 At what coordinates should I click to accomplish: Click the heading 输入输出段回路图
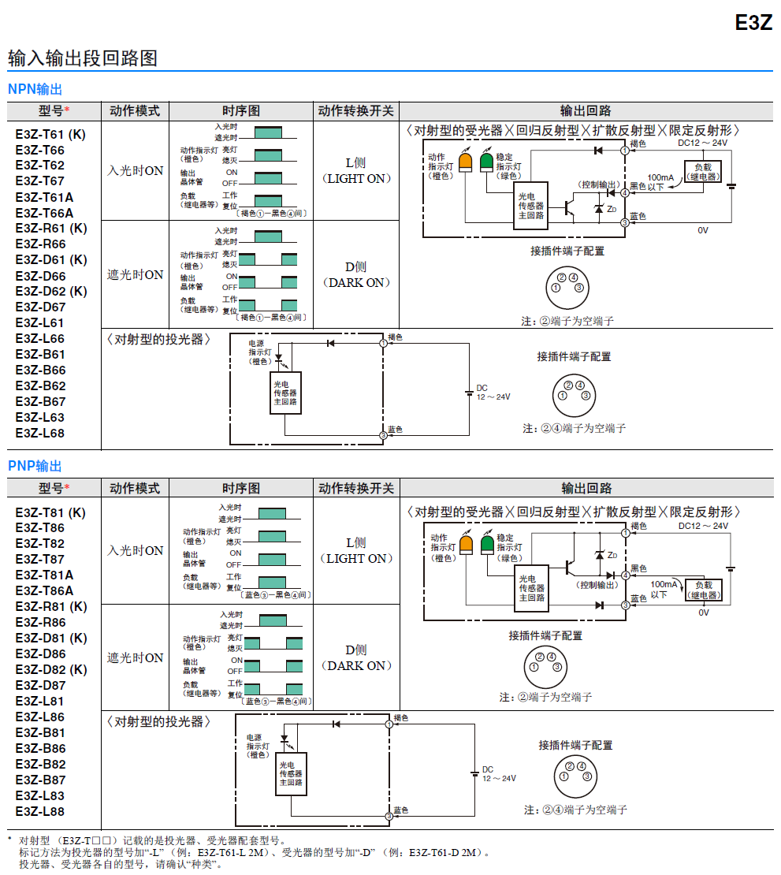[83, 58]
